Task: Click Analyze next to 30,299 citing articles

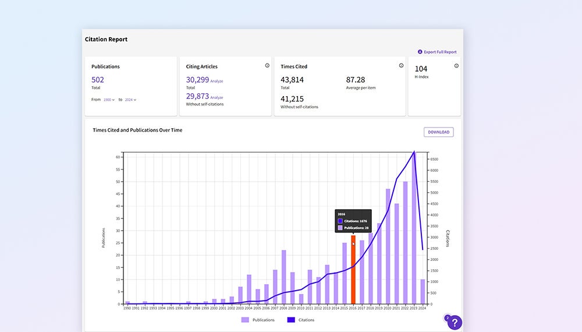Action: (217, 81)
